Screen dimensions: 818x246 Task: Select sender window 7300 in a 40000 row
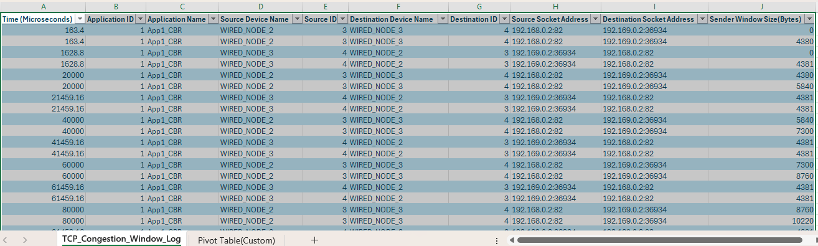762,131
